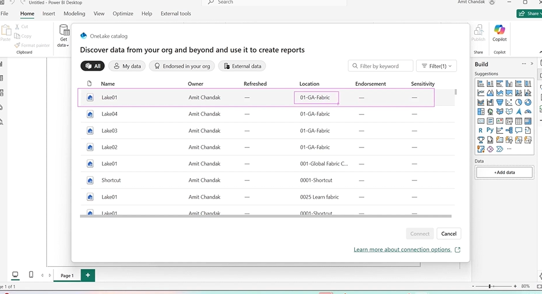Image resolution: width=542 pixels, height=294 pixels.
Task: Select the Slicer visual
Action: click(509, 121)
